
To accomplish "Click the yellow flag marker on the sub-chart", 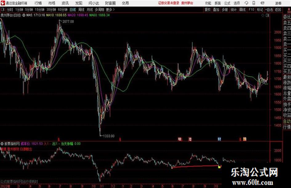I will 219,167.
